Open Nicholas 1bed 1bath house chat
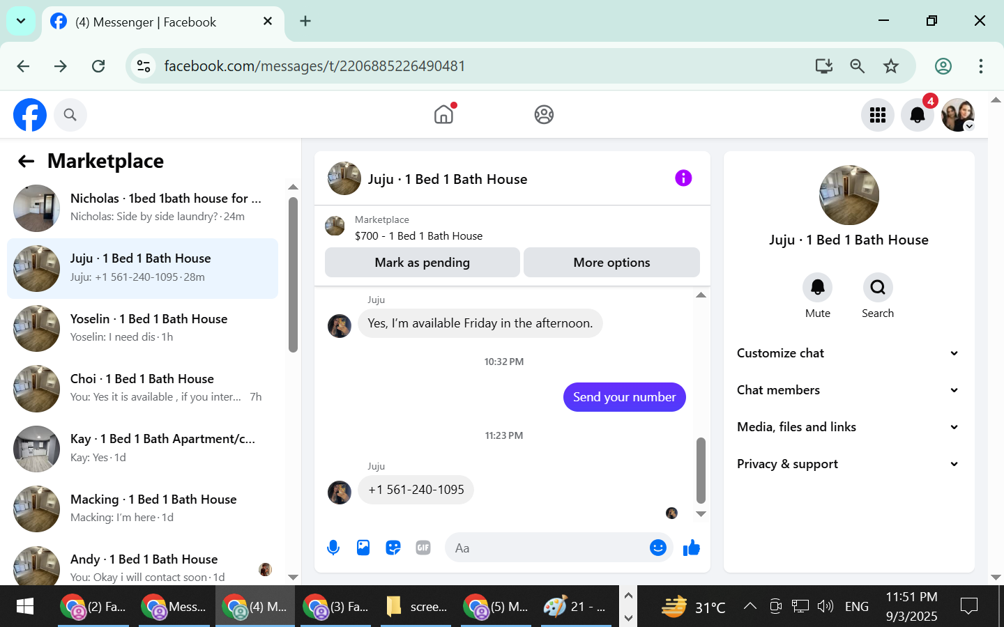The height and width of the screenshot is (627, 1004). [x=142, y=208]
